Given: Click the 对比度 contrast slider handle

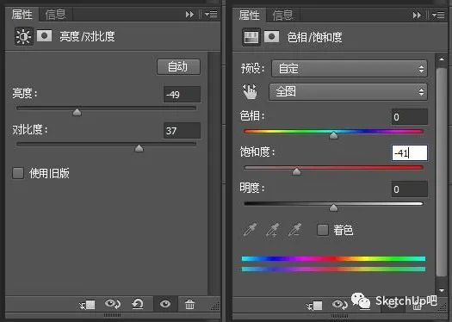Looking at the screenshot, I should point(139,148).
